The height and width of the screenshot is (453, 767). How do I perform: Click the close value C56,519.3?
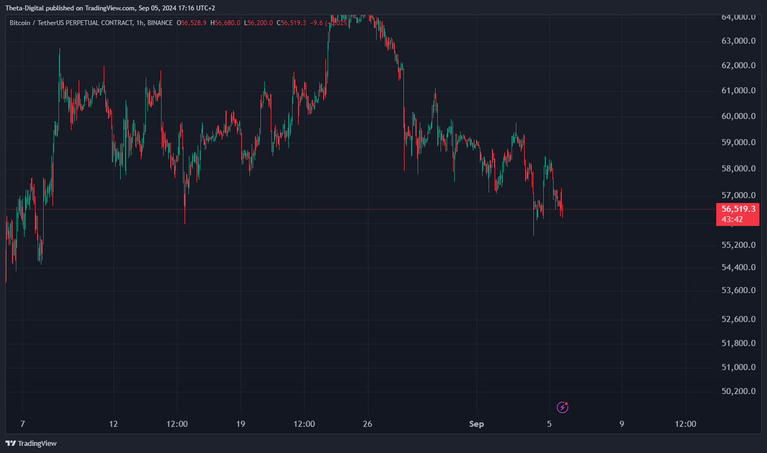pos(291,23)
